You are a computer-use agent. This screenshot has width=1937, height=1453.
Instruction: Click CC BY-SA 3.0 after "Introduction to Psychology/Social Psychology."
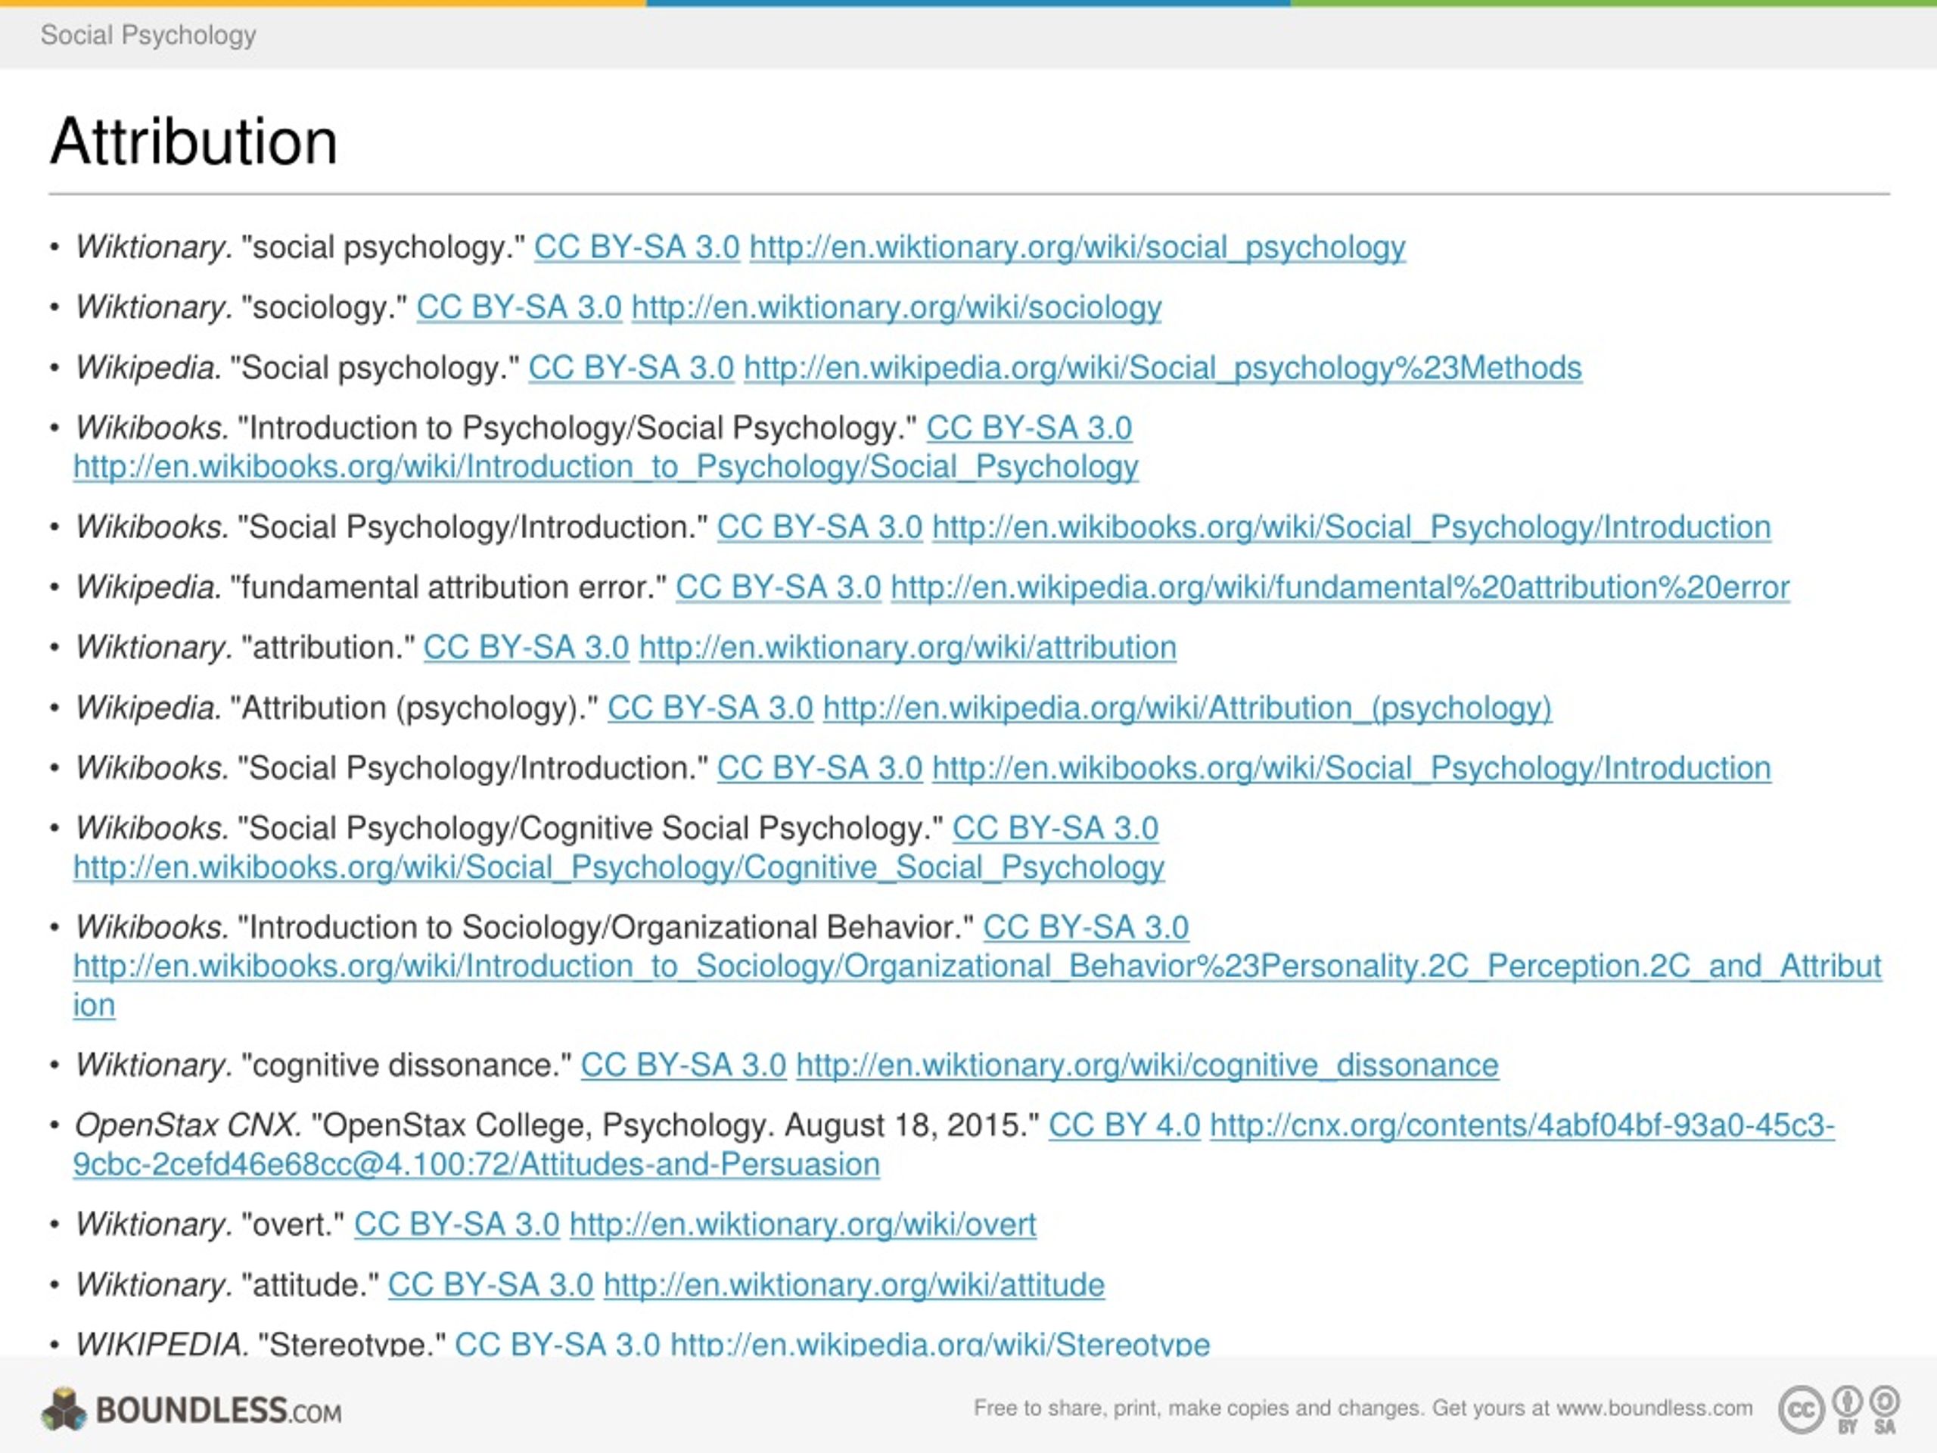1029,428
